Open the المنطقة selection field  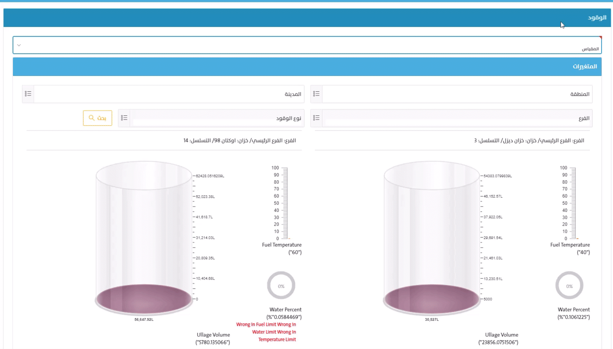[457, 94]
